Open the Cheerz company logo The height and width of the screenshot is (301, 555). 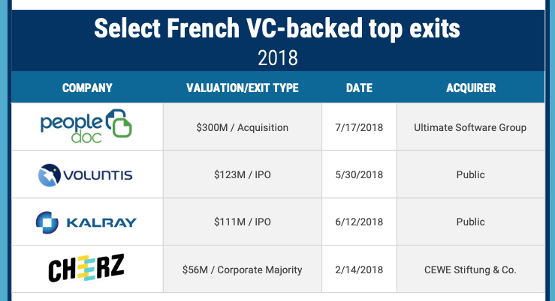[x=86, y=268]
